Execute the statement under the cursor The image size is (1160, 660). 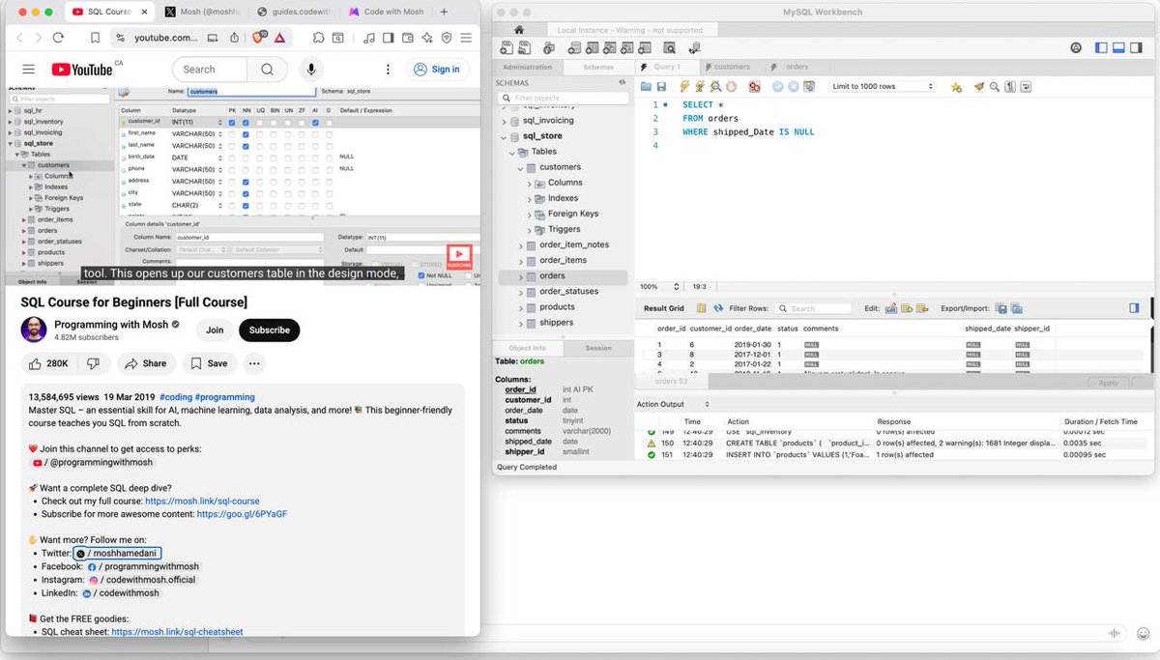coord(699,87)
